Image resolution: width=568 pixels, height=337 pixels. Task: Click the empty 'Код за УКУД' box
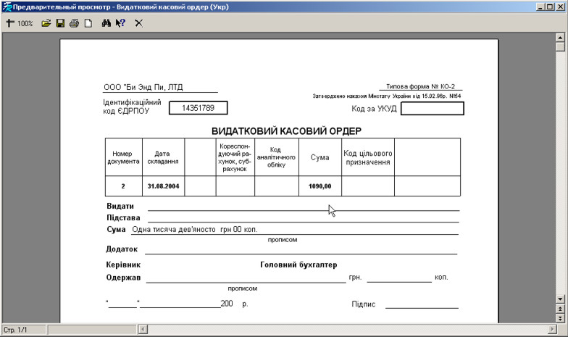432,109
